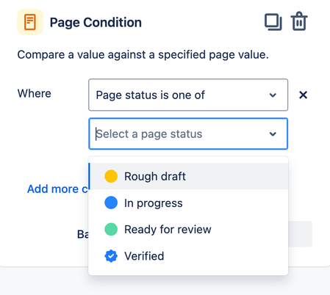The width and height of the screenshot is (330, 295).
Task: Focus the "Select a page status" field
Action: coord(188,134)
